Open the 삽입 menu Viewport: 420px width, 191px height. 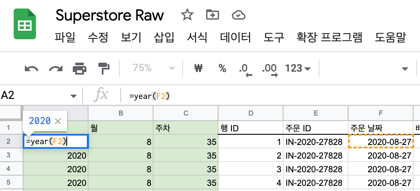tap(164, 38)
